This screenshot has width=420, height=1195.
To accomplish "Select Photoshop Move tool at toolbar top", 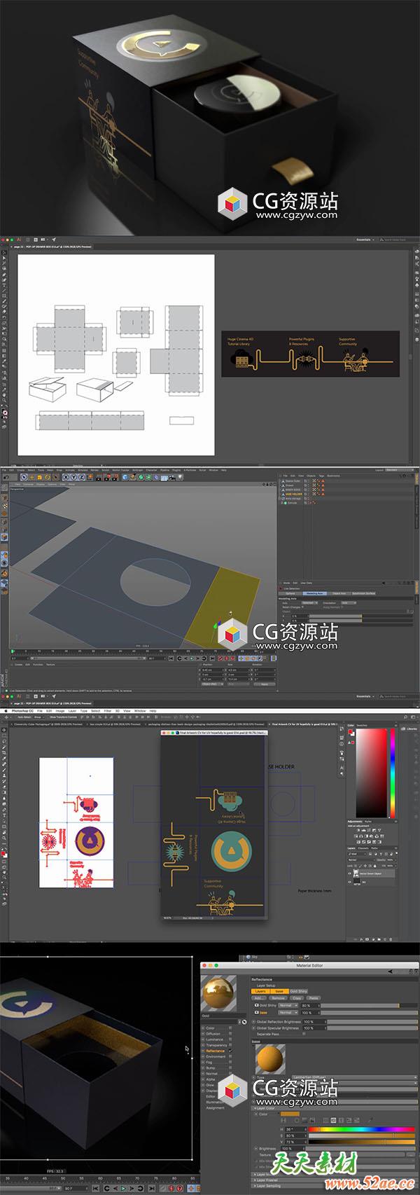I will click(x=3, y=730).
